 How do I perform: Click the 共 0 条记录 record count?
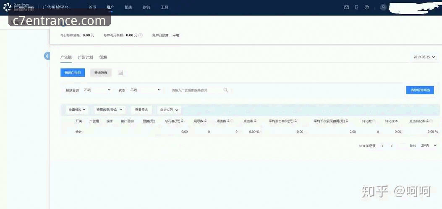[367, 146]
